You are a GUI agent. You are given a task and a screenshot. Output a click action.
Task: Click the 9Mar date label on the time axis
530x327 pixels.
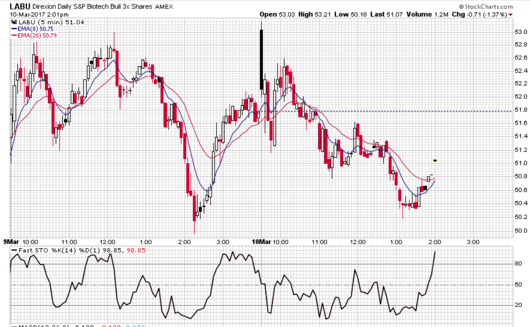click(11, 242)
